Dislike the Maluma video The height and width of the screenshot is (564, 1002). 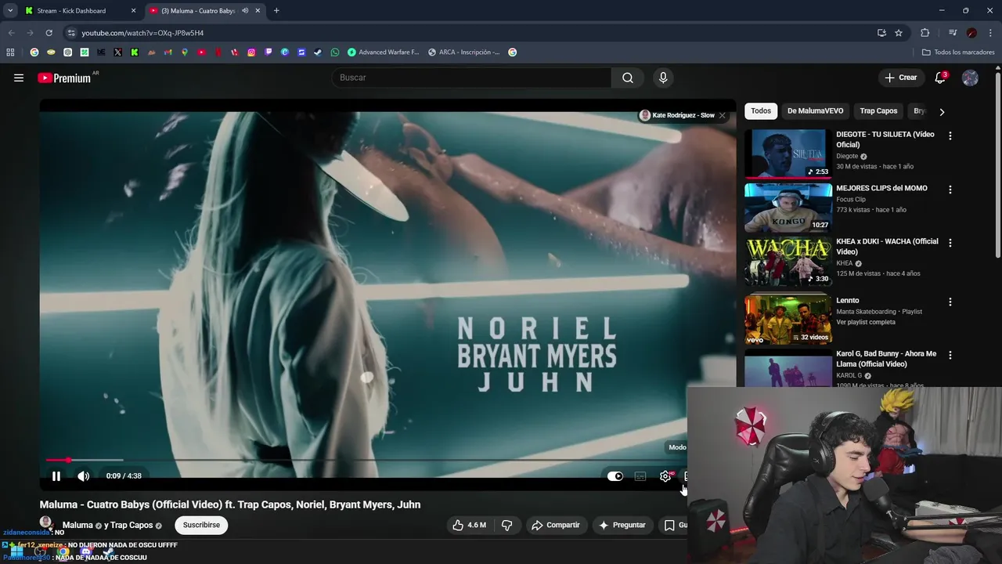pyautogui.click(x=506, y=525)
